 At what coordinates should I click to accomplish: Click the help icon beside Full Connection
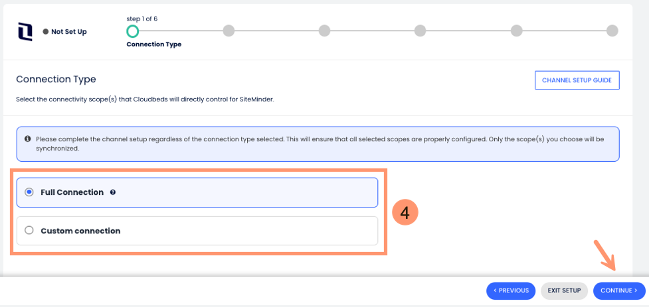[x=113, y=192]
